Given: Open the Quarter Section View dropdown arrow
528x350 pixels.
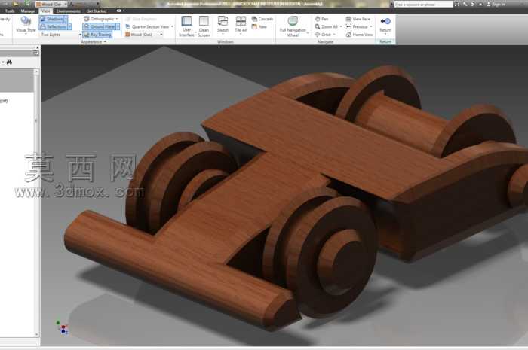Looking at the screenshot, I should [x=172, y=26].
